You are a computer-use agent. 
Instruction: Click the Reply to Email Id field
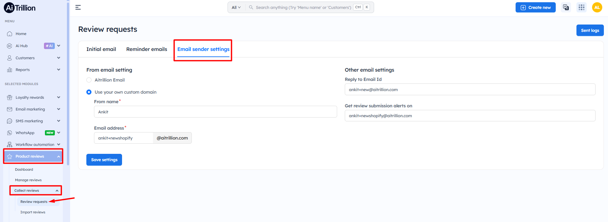coord(470,90)
